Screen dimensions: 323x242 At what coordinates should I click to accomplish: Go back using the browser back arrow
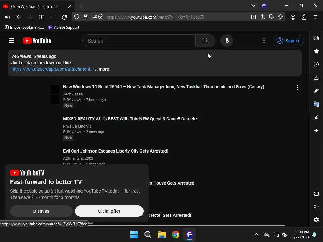click(19, 17)
